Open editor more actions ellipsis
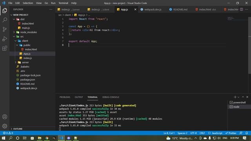Viewport: 251px width, 141px height. tap(247, 9)
